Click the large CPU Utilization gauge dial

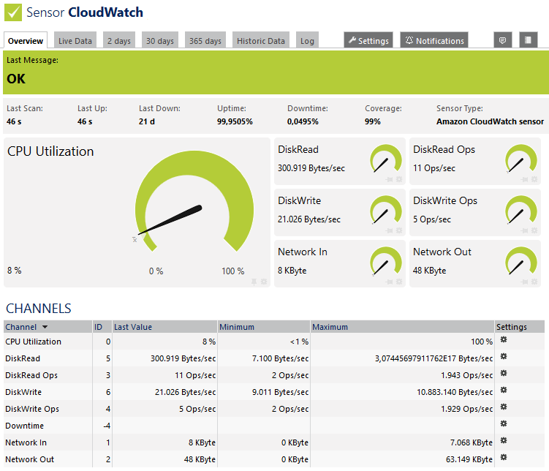[194, 201]
